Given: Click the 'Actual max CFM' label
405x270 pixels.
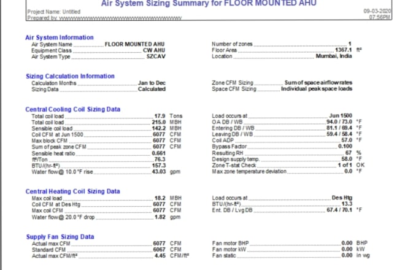Looking at the screenshot, I should (x=51, y=244).
